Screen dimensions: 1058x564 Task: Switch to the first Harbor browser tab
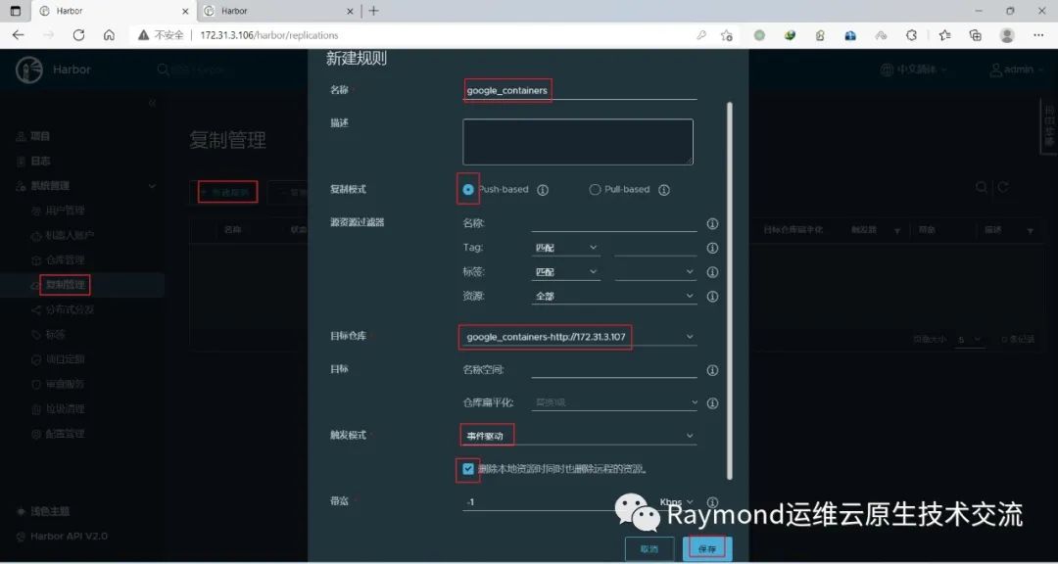[114, 11]
